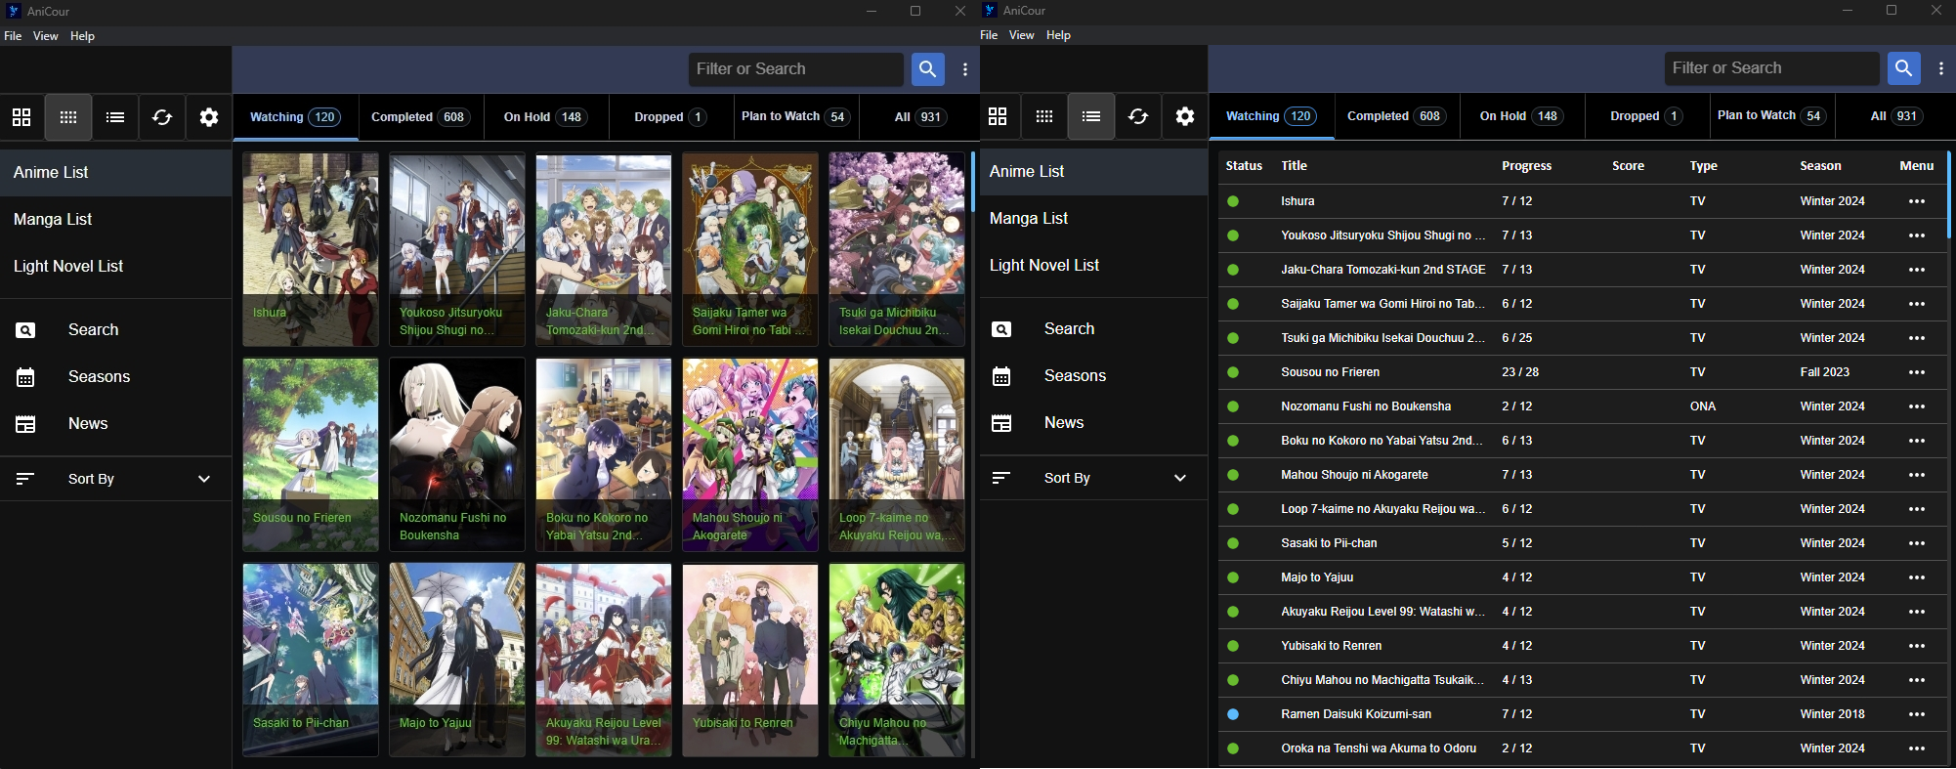Viewport: 1956px width, 769px height.
Task: Click the Ishura cover thumbnail
Action: (311, 249)
